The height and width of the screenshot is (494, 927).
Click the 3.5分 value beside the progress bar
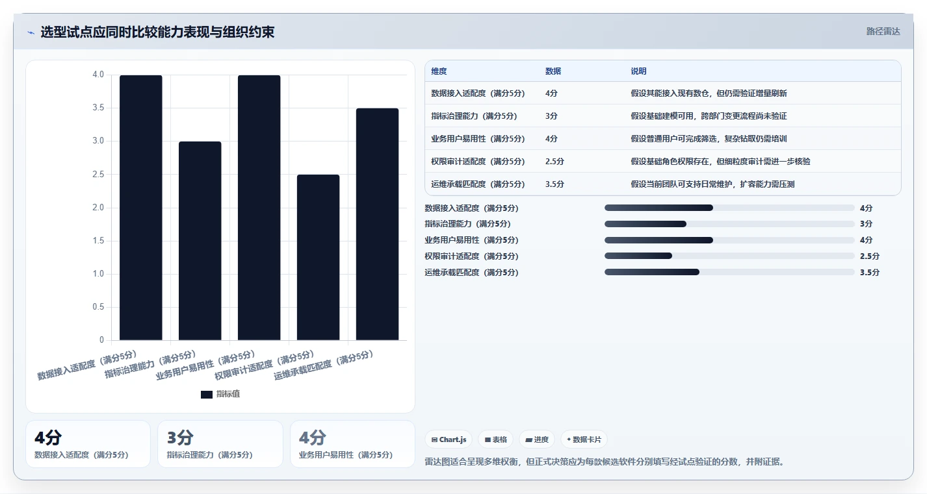click(x=869, y=273)
